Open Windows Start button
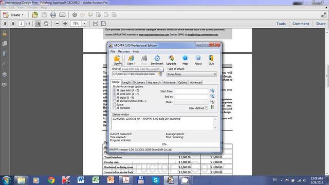Viewport: 329px width, 185px height. (6, 180)
